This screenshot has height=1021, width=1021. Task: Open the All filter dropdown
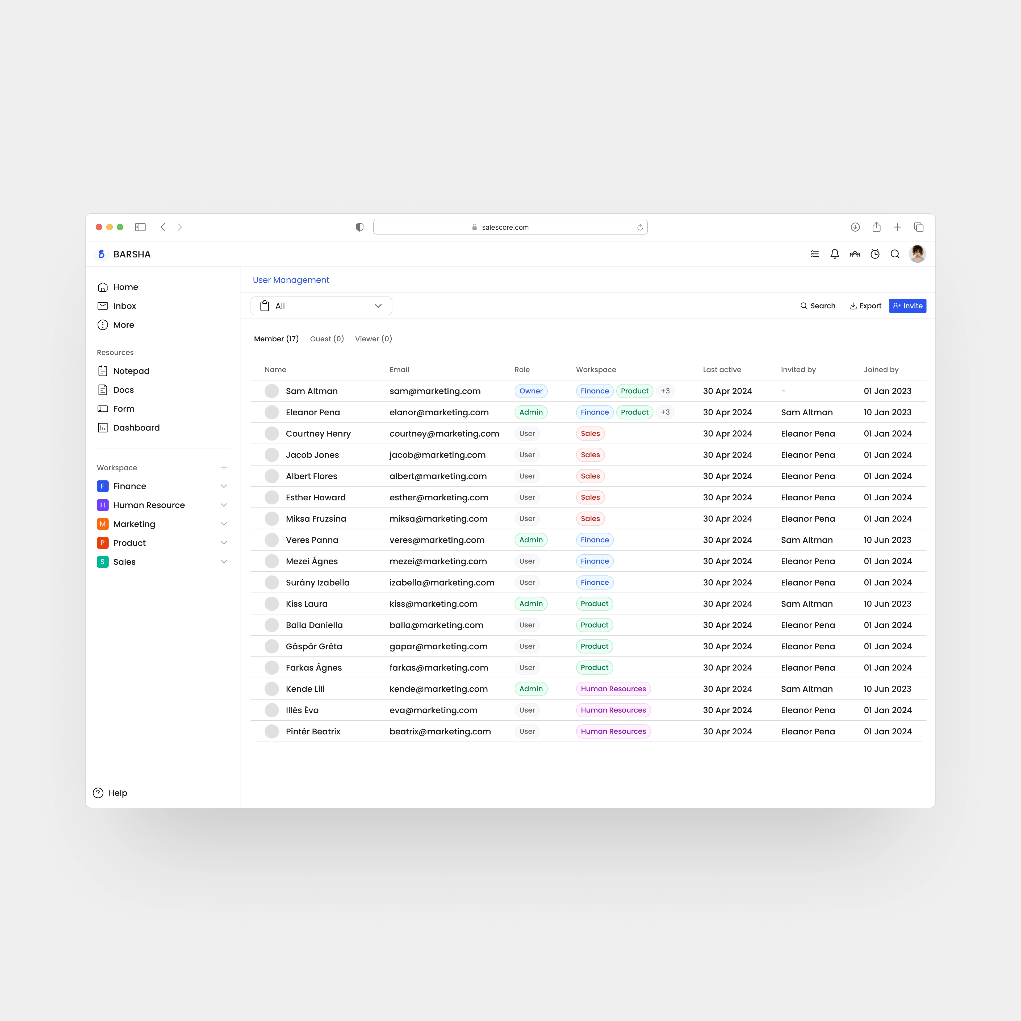point(321,306)
